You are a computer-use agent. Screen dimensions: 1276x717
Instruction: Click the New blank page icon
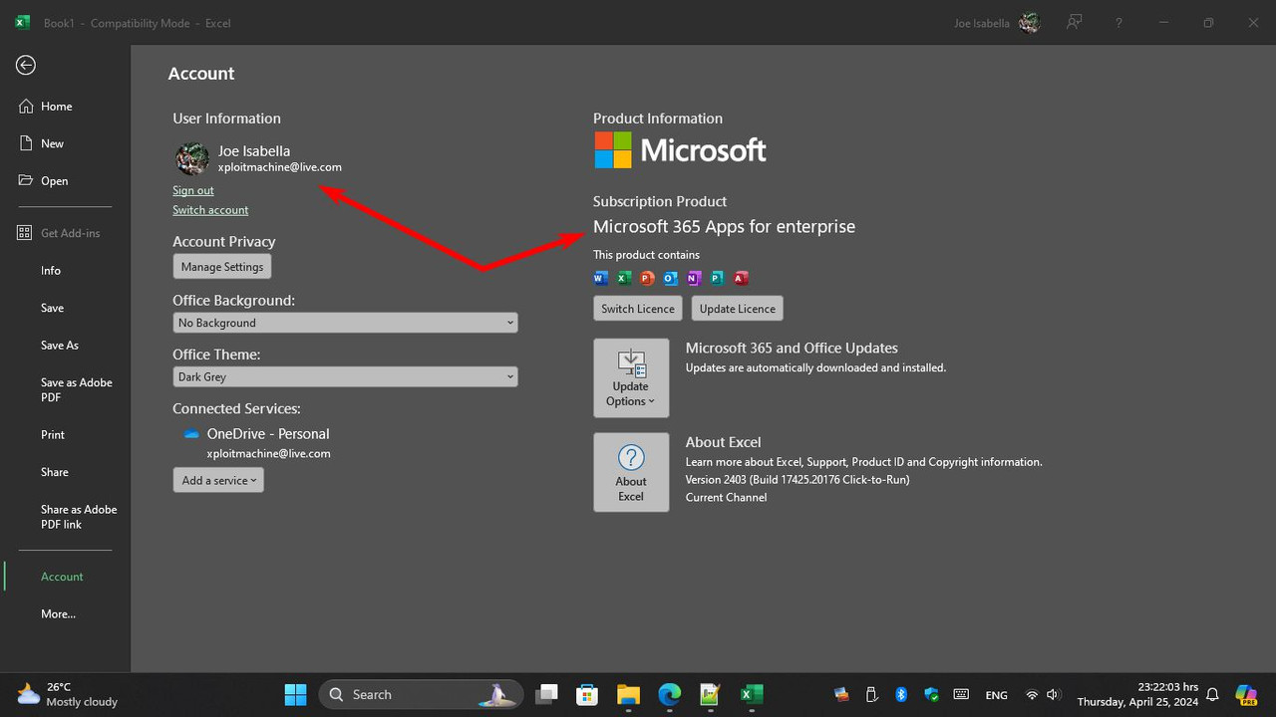(x=26, y=143)
